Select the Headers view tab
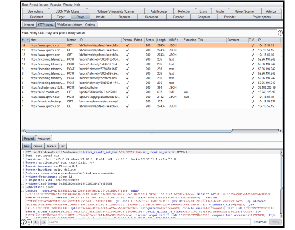Screen dimensions: 295x230 [51, 146]
